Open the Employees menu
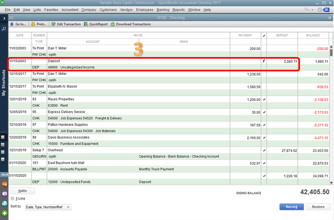The height and width of the screenshot is (220, 334). tap(145, 10)
